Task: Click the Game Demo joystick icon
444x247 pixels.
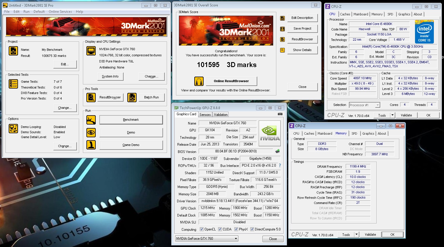Action: [91, 145]
